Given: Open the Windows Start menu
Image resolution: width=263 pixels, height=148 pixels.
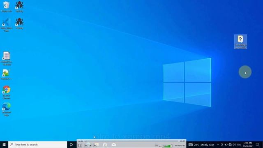Looking at the screenshot, I should point(4,144).
